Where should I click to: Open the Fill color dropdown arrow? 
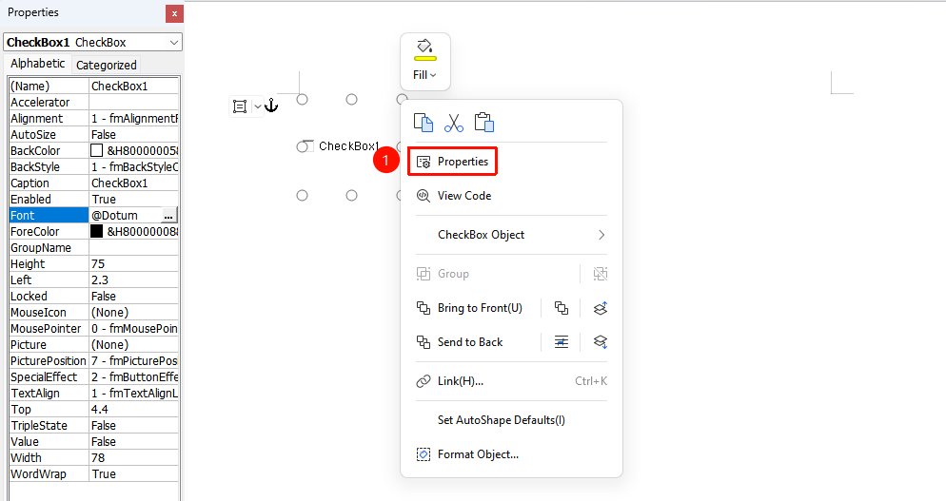point(433,75)
